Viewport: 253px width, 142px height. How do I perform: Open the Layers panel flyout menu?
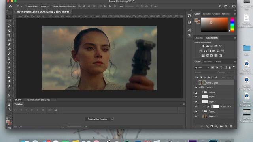[235, 62]
